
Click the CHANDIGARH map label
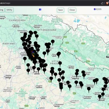[17, 20]
